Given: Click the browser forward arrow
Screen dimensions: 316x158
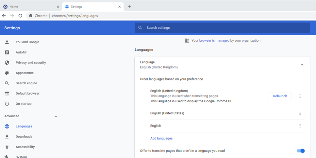Looking at the screenshot, I should tap(12, 16).
